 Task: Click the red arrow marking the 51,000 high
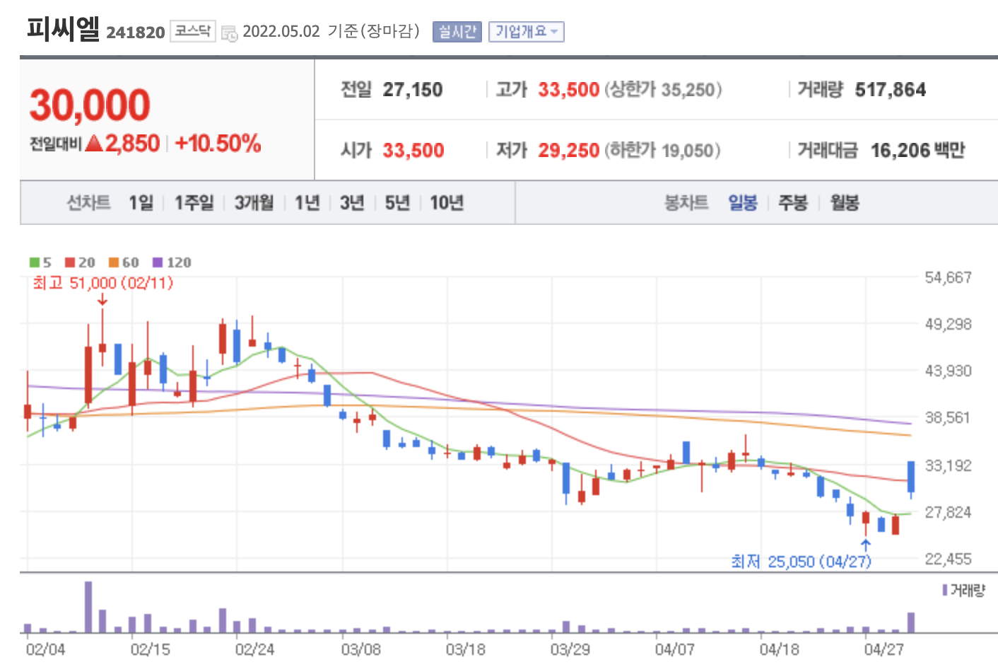[102, 301]
